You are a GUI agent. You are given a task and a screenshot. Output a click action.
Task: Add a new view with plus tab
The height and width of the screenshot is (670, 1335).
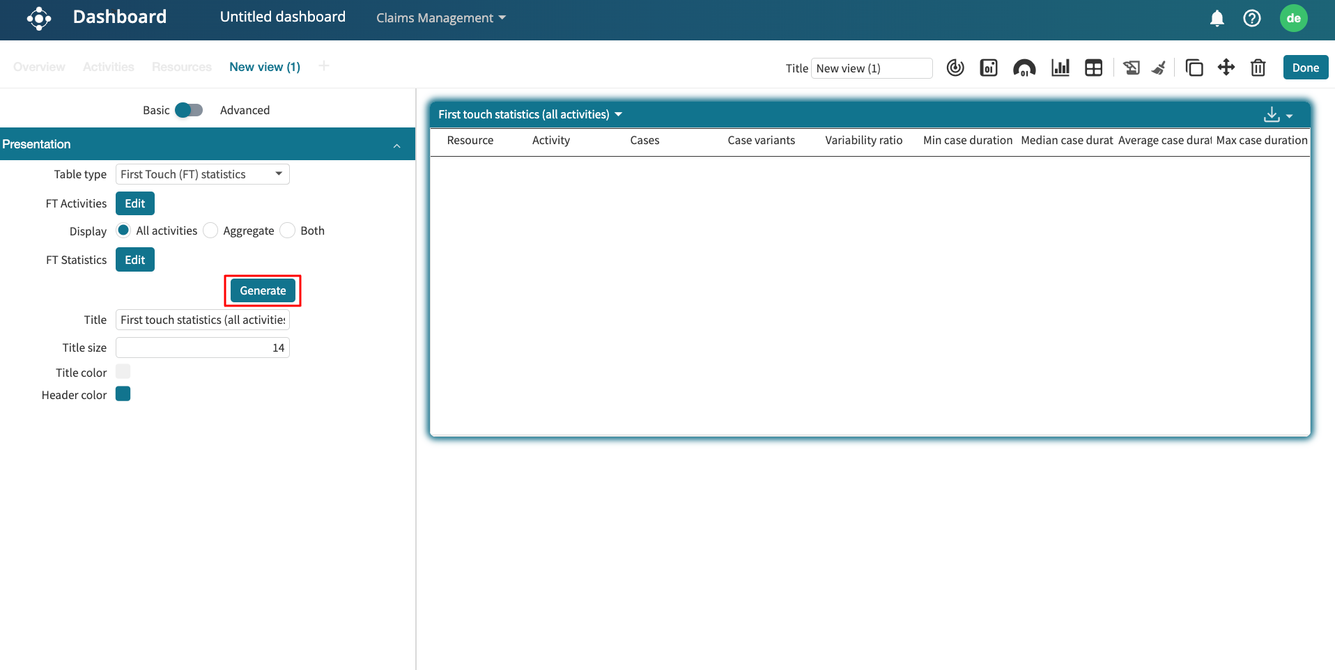tap(323, 66)
